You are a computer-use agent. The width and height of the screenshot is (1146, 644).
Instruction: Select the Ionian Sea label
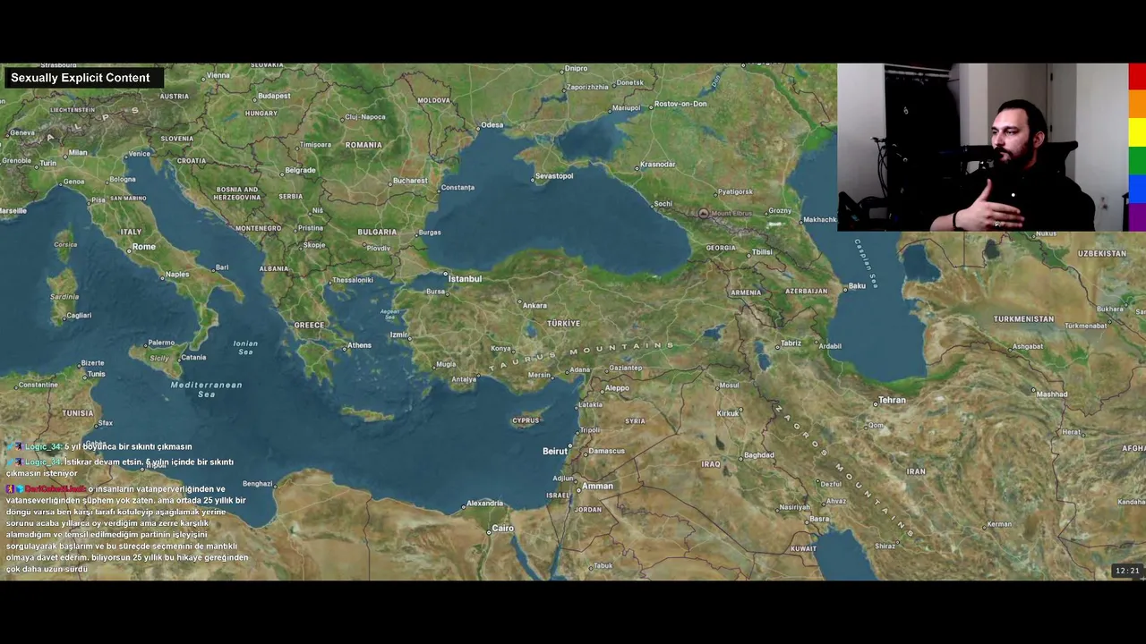point(245,347)
